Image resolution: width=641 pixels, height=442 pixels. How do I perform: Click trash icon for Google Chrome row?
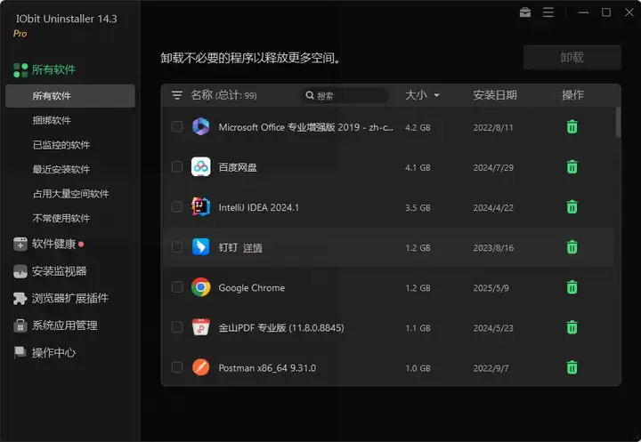click(x=572, y=286)
